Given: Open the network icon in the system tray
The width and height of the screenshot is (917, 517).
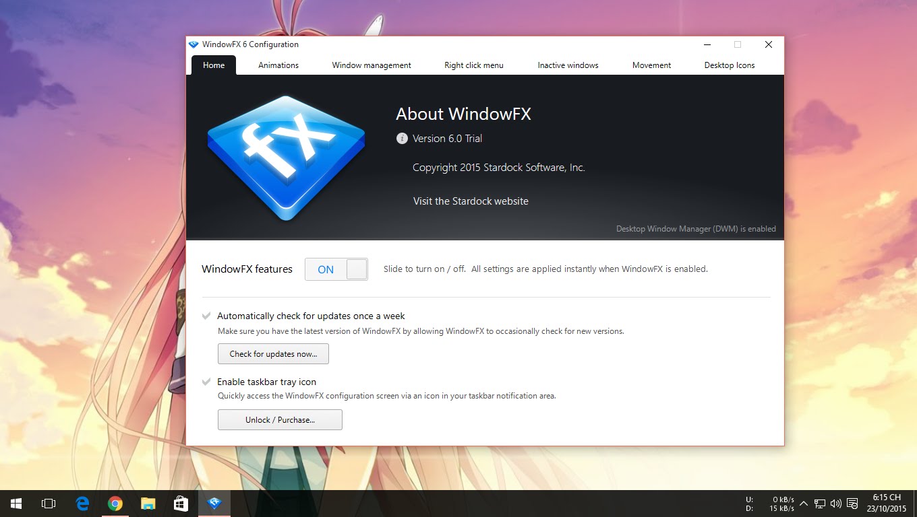Looking at the screenshot, I should coord(820,504).
